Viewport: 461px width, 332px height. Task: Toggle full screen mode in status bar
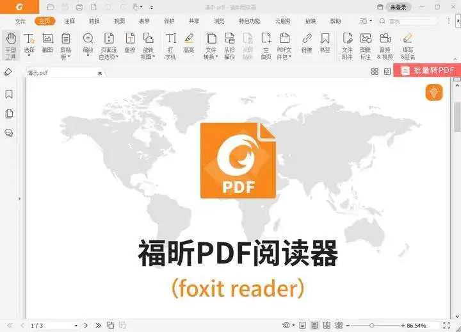(x=446, y=325)
